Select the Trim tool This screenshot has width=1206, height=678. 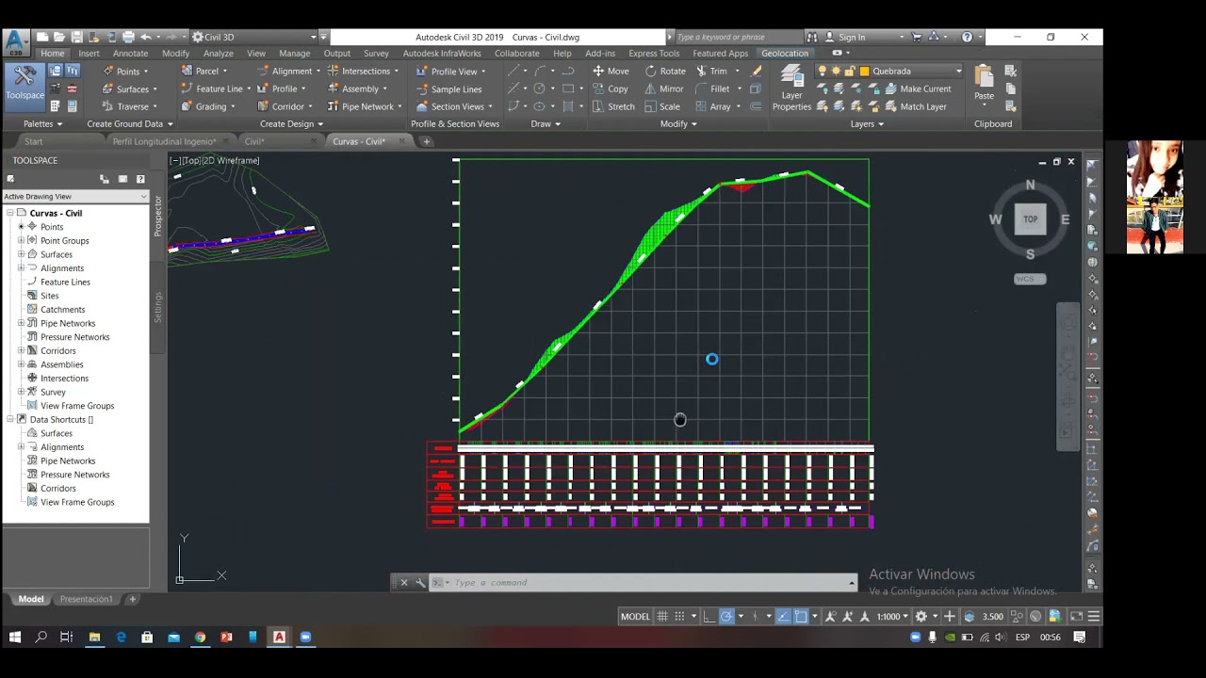tap(712, 71)
